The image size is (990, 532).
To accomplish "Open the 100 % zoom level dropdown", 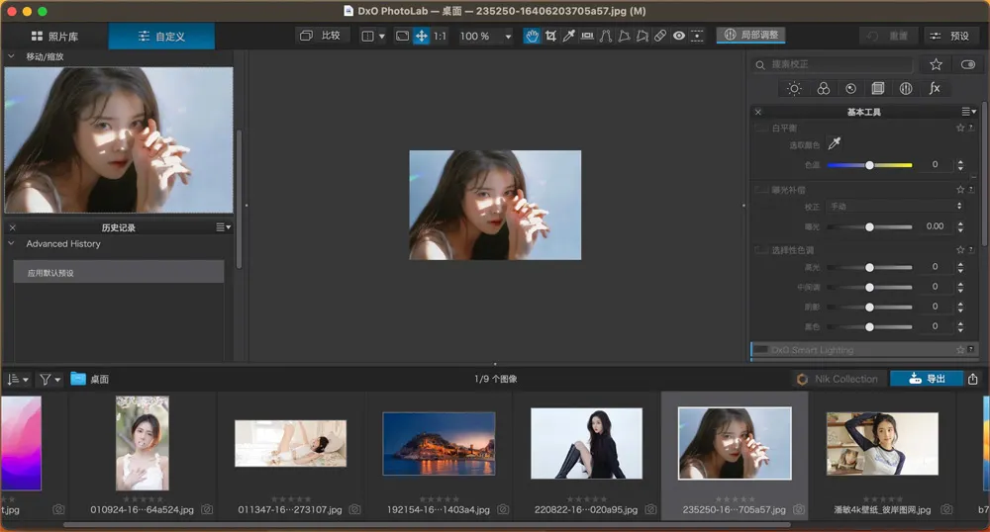I will coord(486,36).
